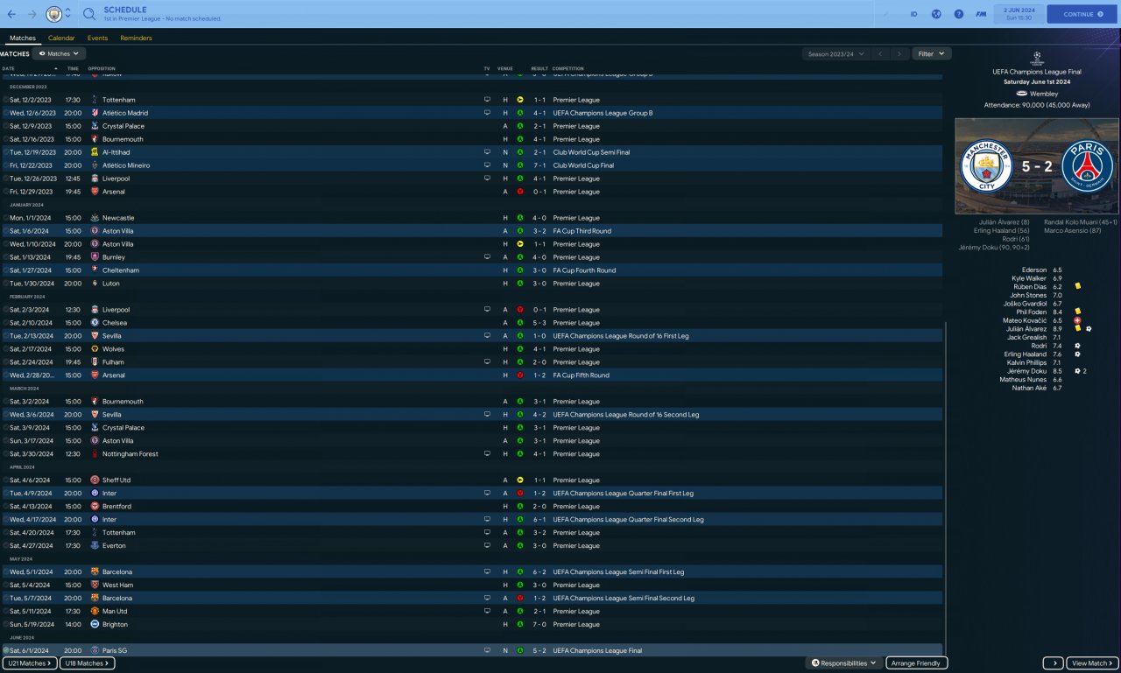Open the Matches view dropdown
The height and width of the screenshot is (673, 1121).
[x=59, y=54]
